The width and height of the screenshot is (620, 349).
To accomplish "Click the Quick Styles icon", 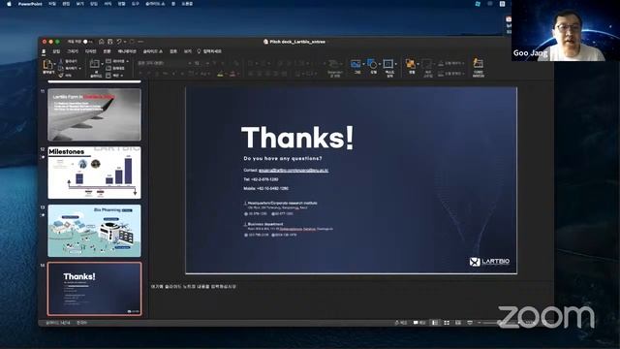I will tap(427, 64).
